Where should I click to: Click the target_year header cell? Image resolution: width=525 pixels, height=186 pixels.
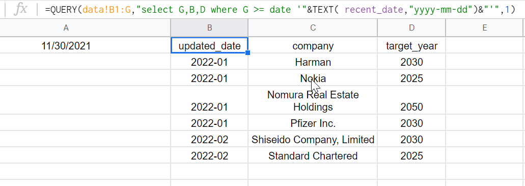(411, 45)
